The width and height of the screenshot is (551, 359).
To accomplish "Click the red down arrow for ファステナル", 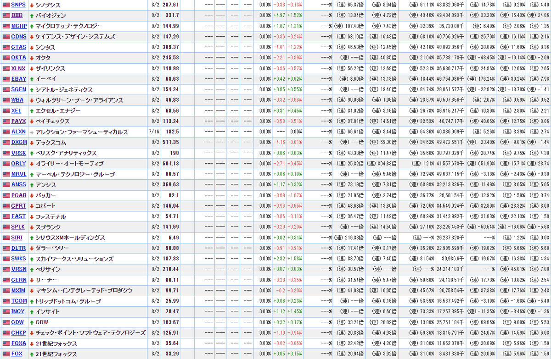I will (x=32, y=217).
